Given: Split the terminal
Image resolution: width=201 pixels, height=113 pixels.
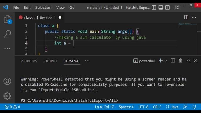Looking at the screenshot, I should coord(173,61).
